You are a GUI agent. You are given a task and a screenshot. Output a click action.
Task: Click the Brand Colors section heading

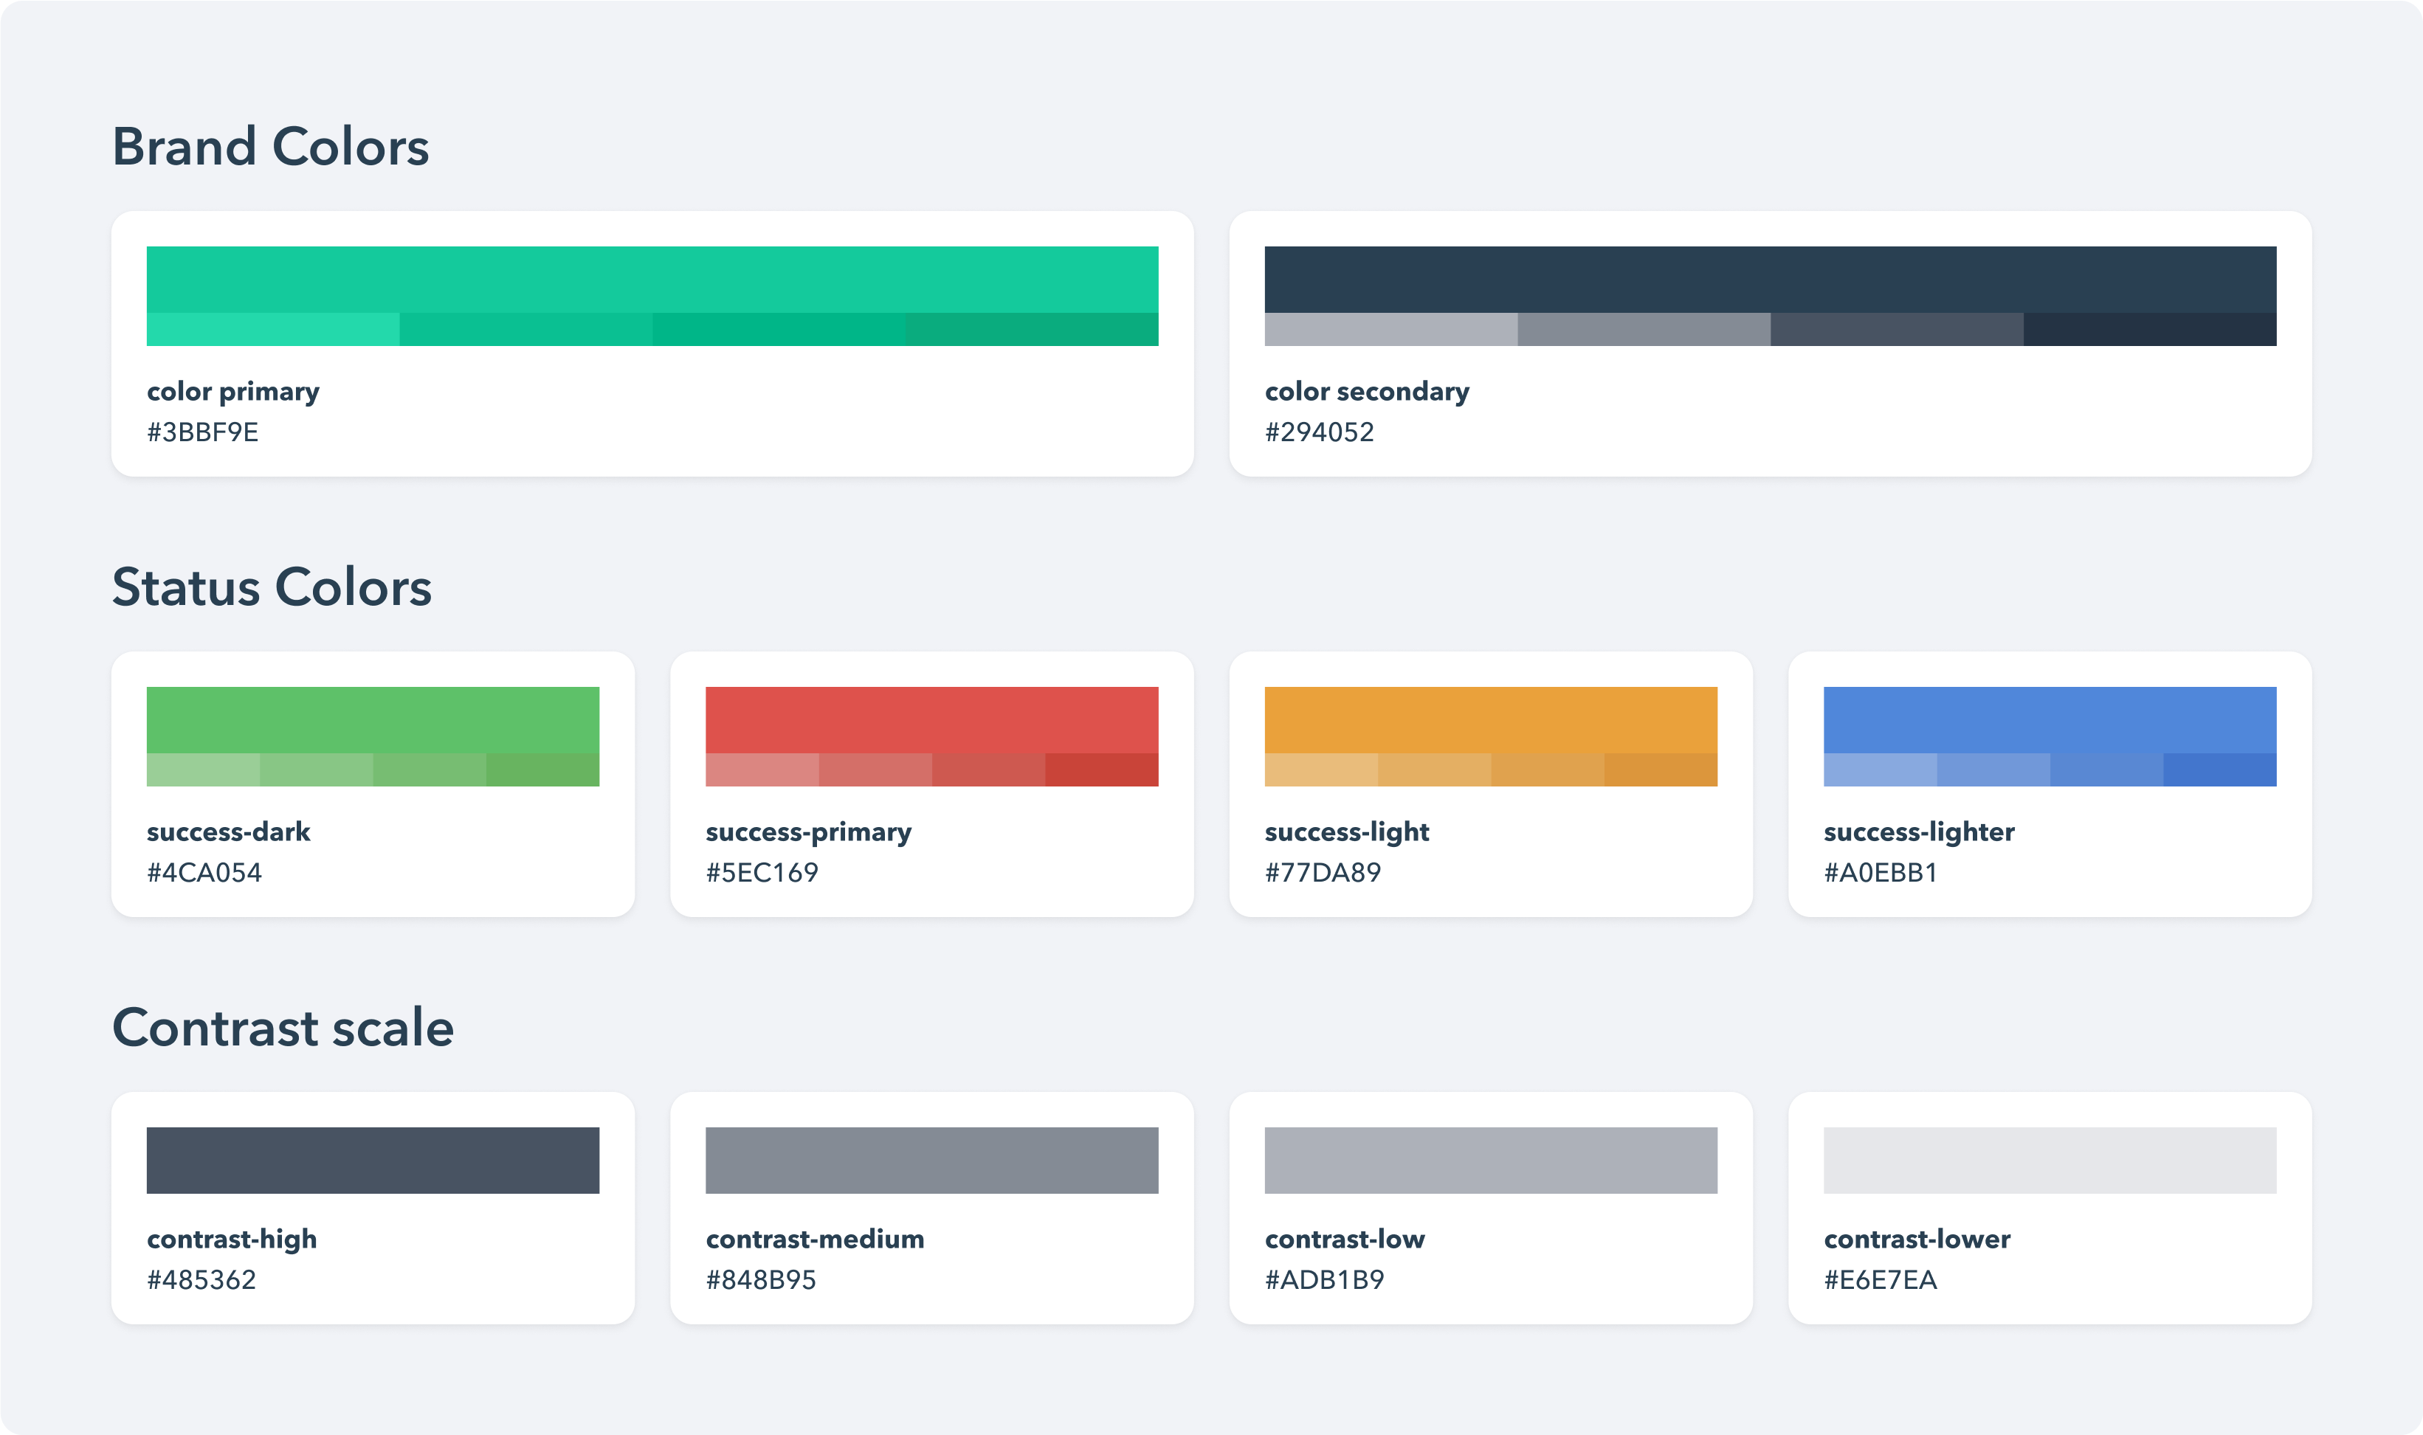click(271, 146)
